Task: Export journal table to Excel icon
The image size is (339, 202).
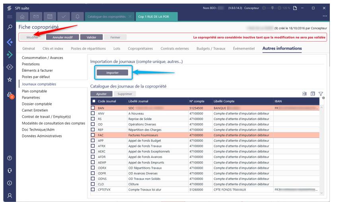Action: (x=304, y=94)
